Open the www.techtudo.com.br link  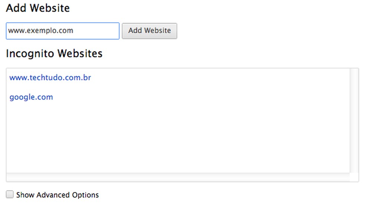pos(50,78)
